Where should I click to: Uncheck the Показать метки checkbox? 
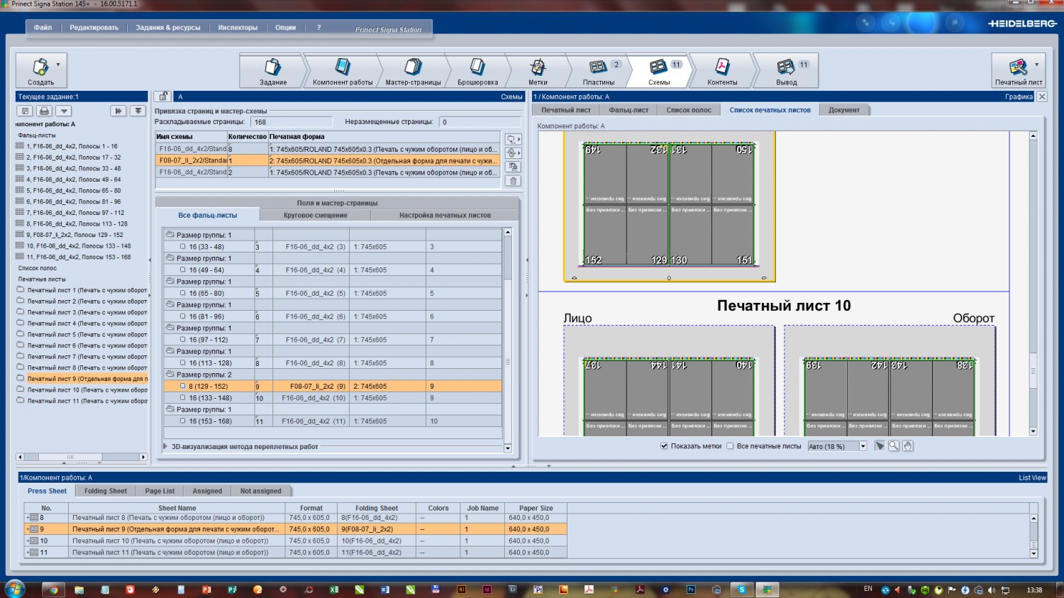(x=664, y=446)
